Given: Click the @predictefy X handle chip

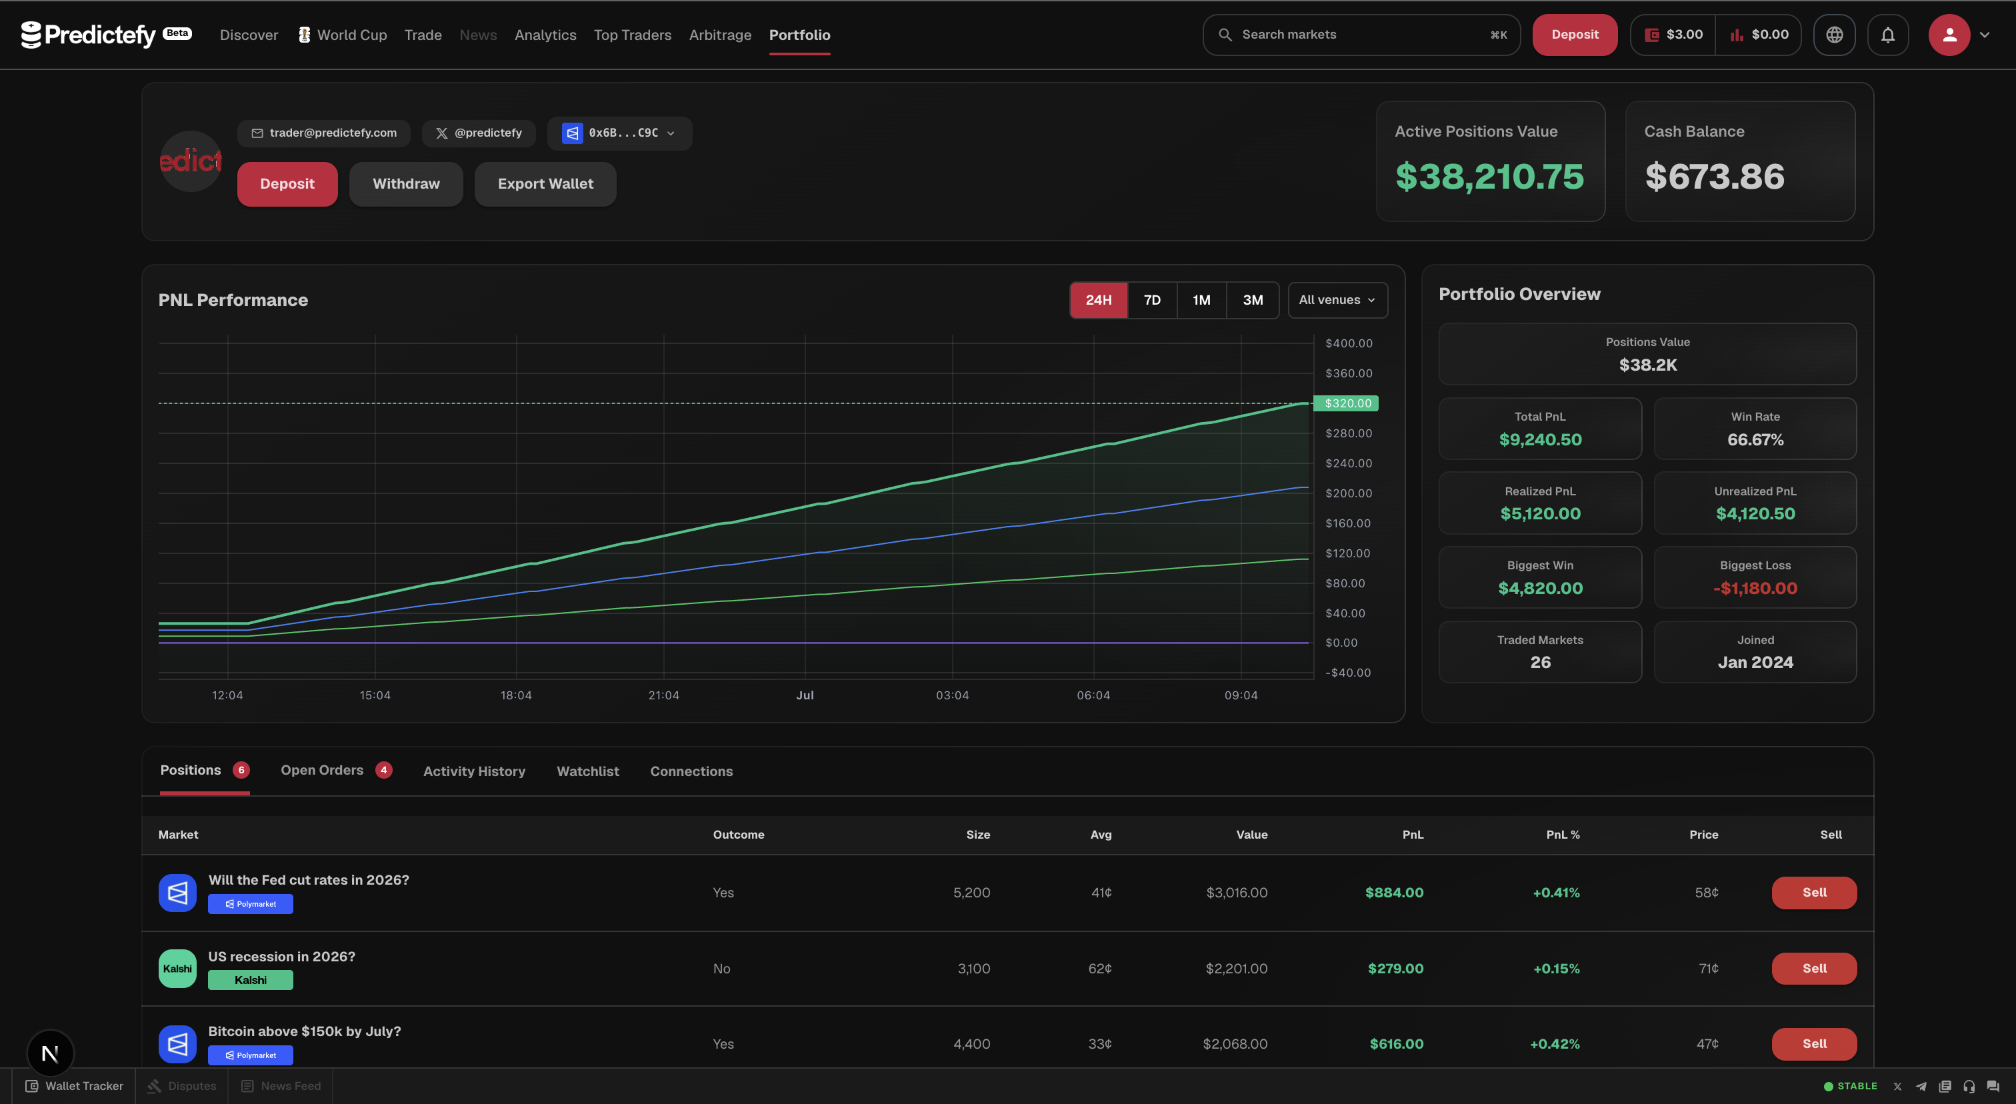Looking at the screenshot, I should [479, 133].
